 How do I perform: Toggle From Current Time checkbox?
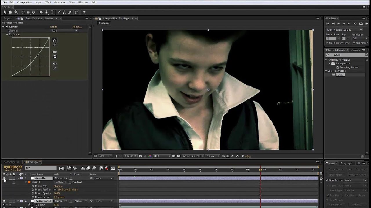(327, 43)
